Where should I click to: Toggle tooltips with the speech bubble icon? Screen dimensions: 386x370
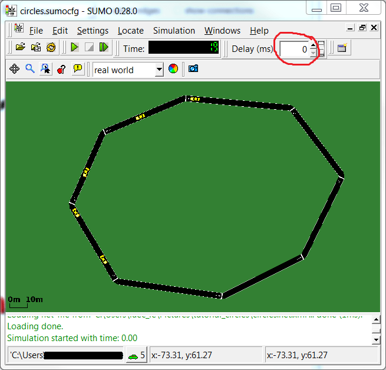pos(78,68)
